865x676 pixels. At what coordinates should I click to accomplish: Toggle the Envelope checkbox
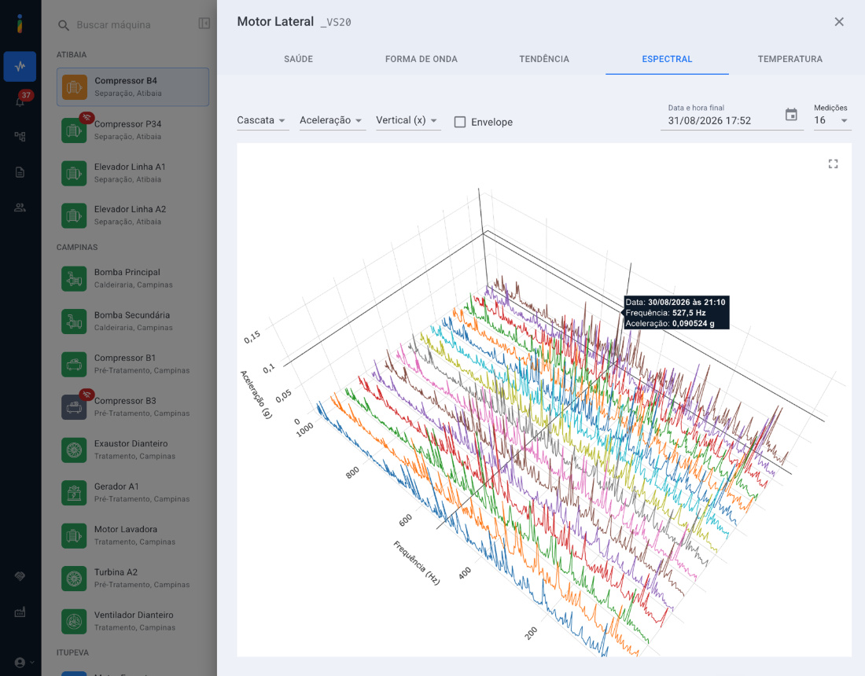[460, 122]
